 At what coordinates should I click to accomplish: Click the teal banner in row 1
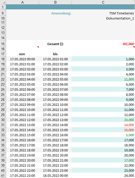click(x=70, y=7)
